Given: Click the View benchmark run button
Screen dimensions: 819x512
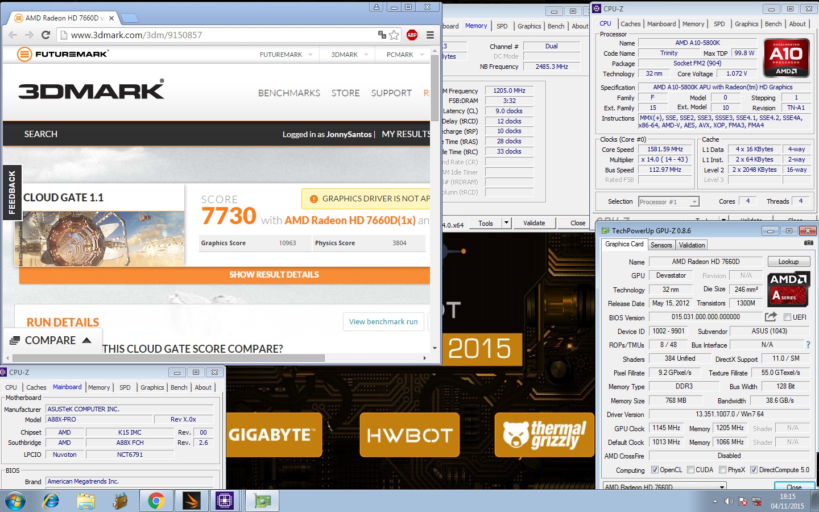Looking at the screenshot, I should tap(383, 321).
